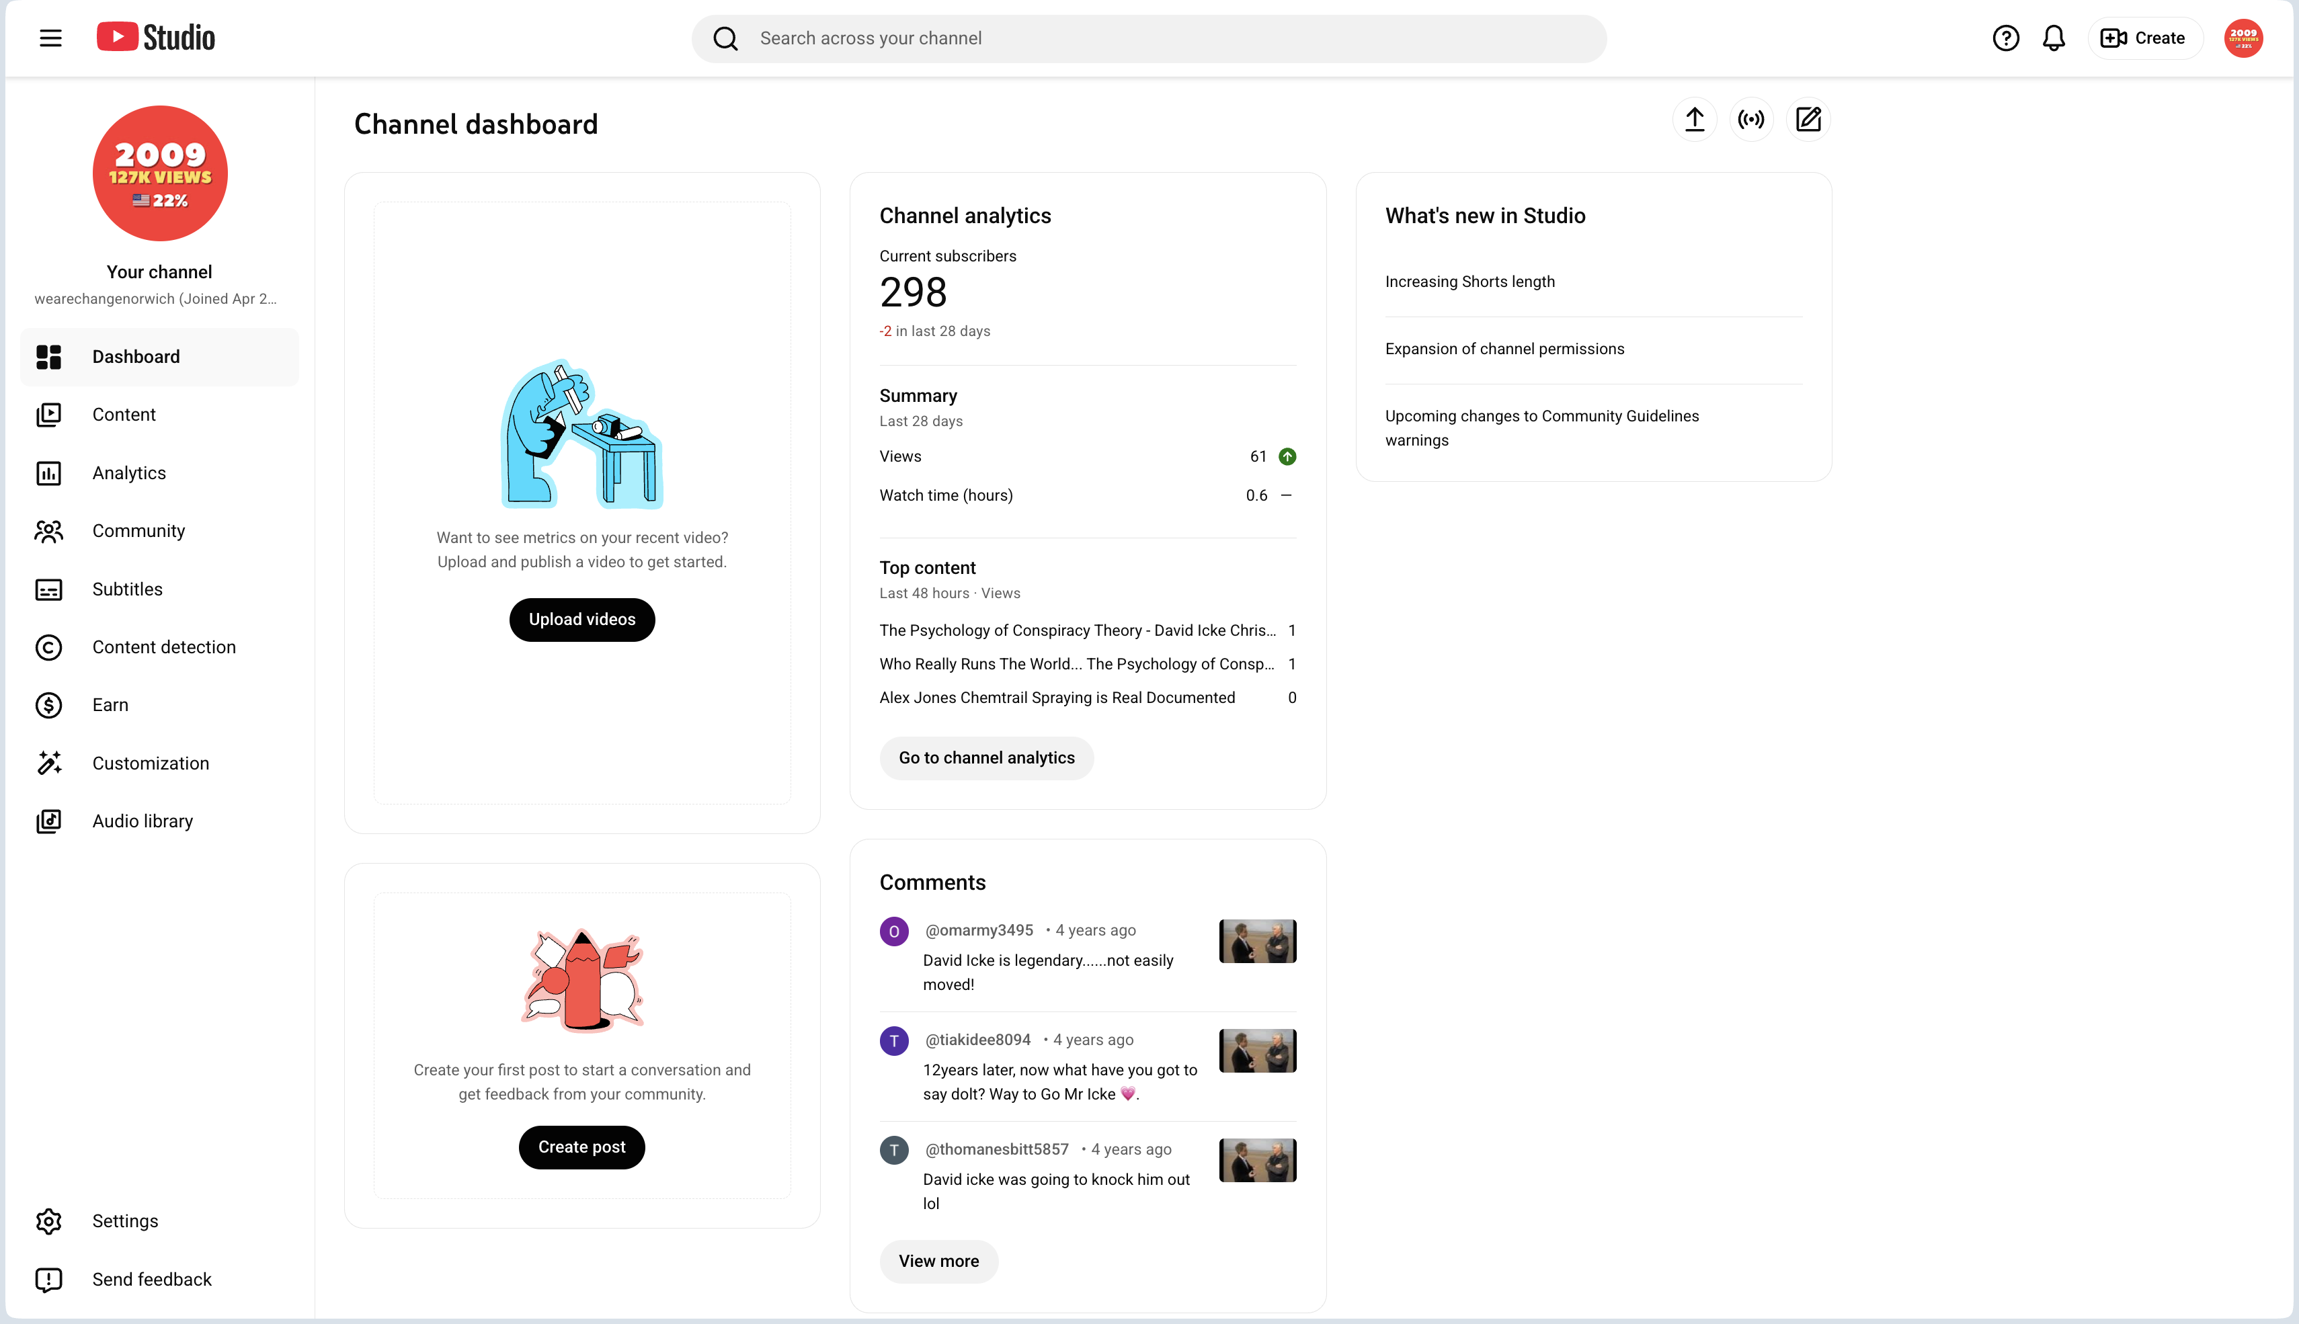Open Alex Jones Chemtrail Spraying video
The height and width of the screenshot is (1324, 2299).
[1057, 698]
